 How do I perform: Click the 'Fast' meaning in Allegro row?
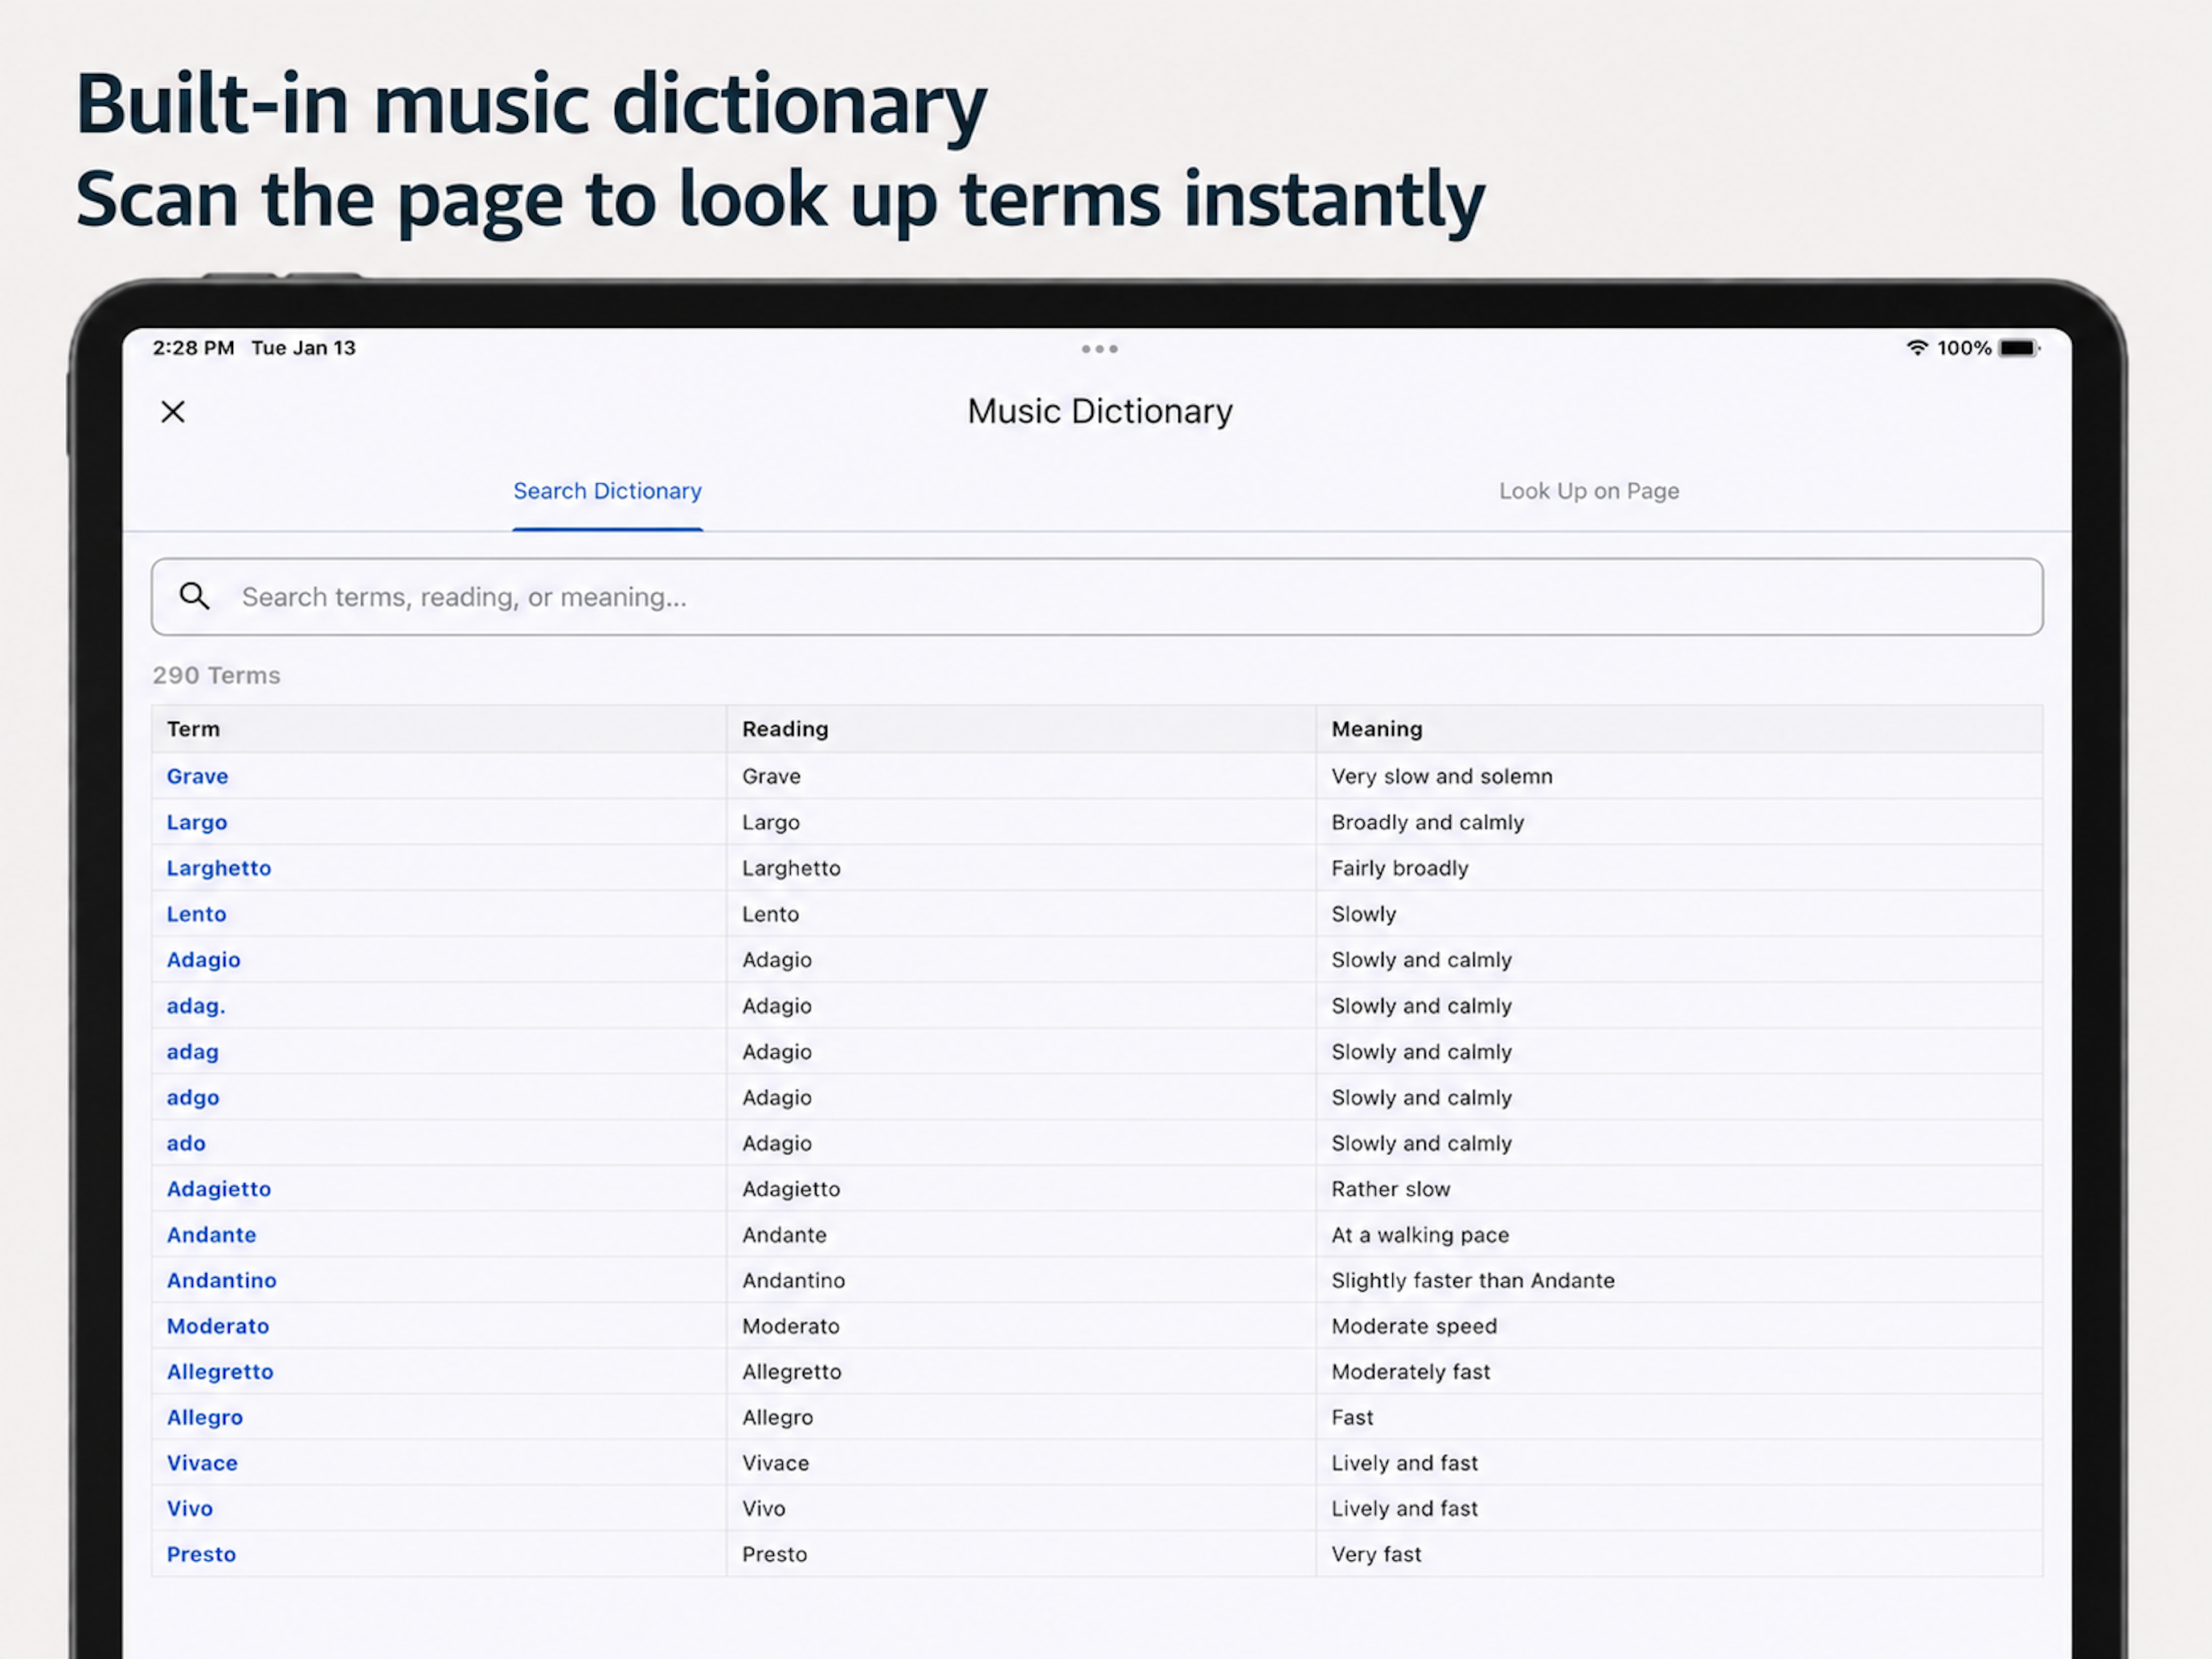coord(1352,1418)
